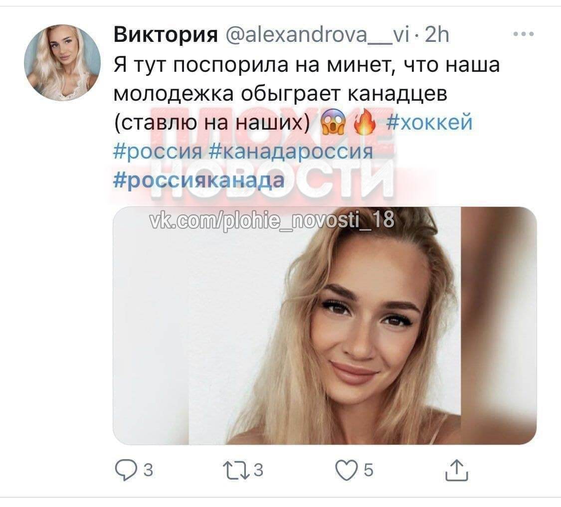The width and height of the screenshot is (561, 507).
Task: Open Виктория's round profile avatar
Action: click(62, 63)
